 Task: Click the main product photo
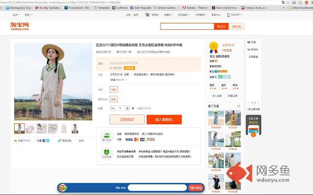53,81
